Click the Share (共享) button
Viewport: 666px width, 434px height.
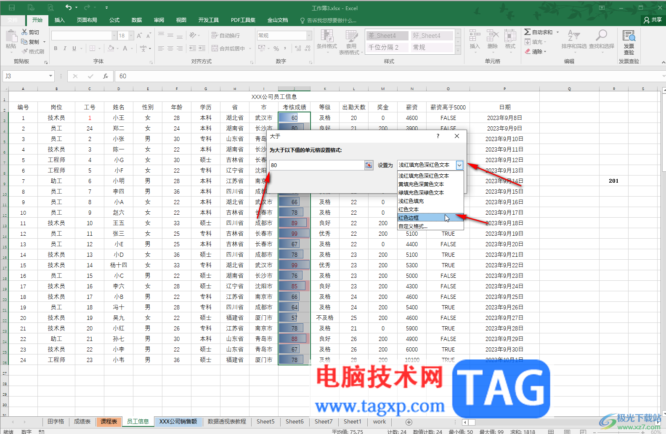click(x=653, y=20)
